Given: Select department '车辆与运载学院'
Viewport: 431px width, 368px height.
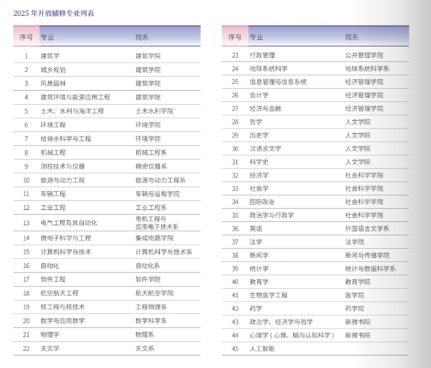Looking at the screenshot, I should coord(157,194).
